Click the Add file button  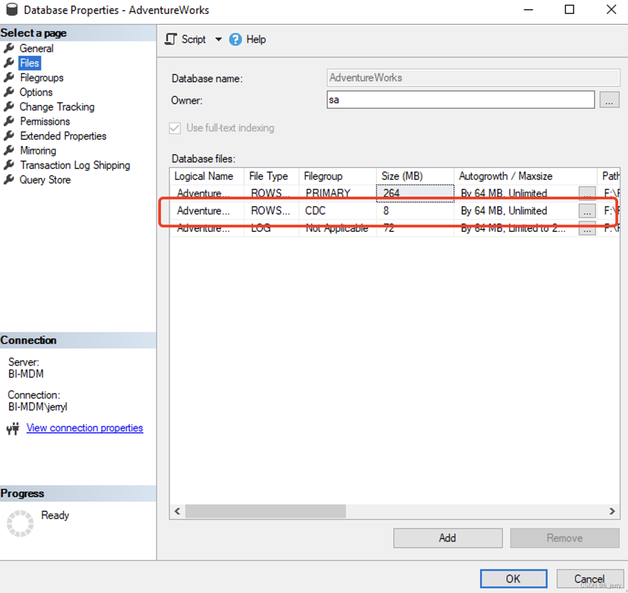(448, 538)
